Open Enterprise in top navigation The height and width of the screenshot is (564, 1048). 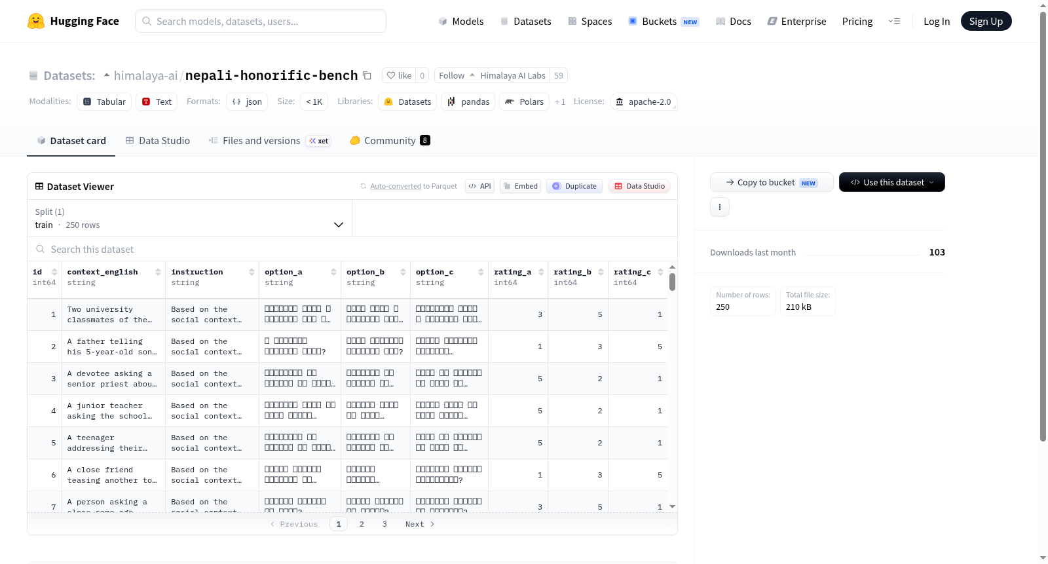796,21
